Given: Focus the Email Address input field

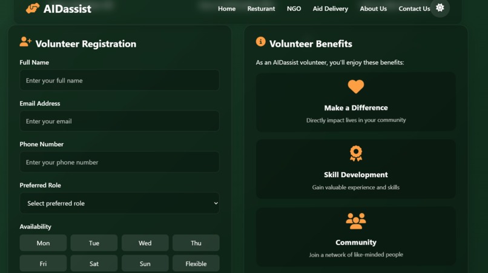Looking at the screenshot, I should tap(119, 121).
